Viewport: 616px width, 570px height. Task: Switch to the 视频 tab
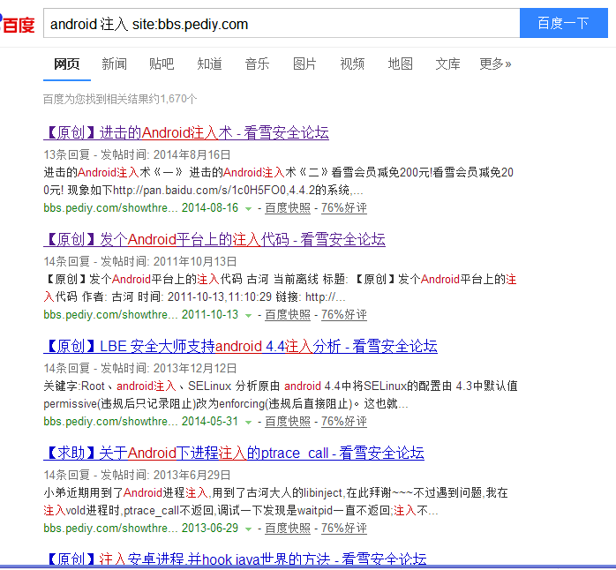pos(352,64)
